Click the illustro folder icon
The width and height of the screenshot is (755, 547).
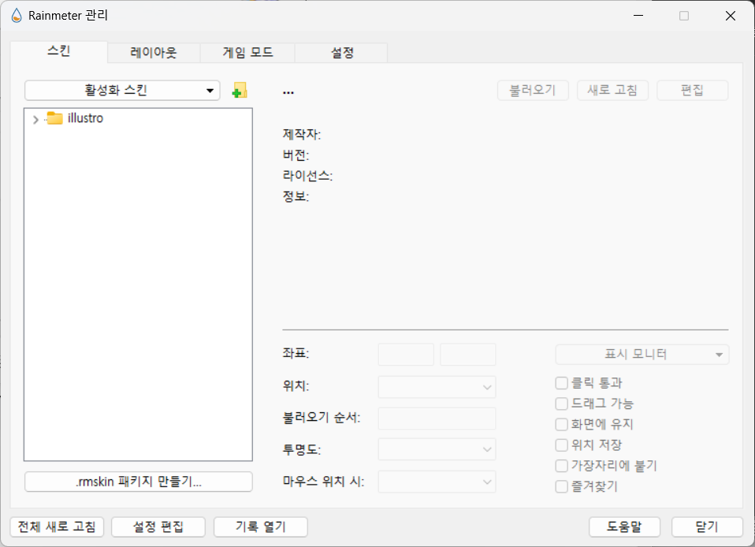pos(54,118)
